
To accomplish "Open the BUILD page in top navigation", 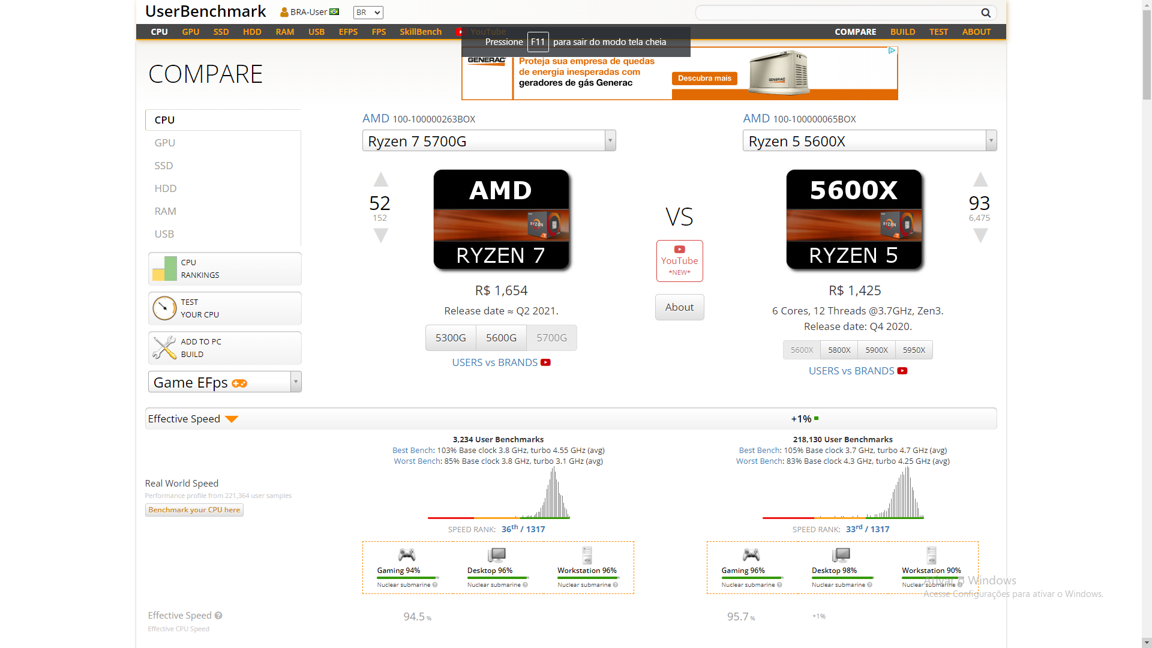I will (x=902, y=32).
